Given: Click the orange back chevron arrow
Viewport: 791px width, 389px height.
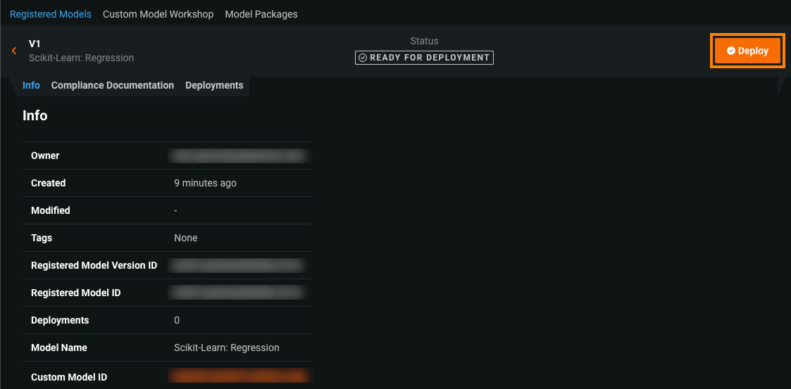Looking at the screenshot, I should point(14,51).
